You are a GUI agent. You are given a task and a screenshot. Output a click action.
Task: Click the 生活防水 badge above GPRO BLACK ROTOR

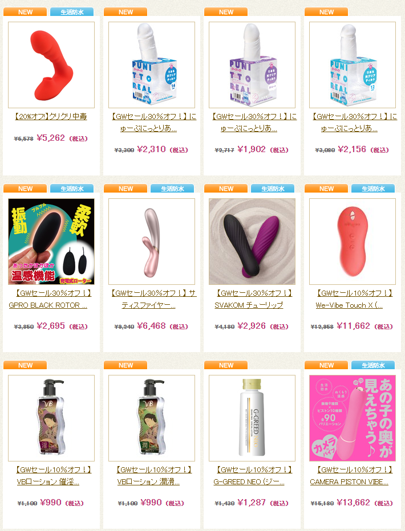click(72, 189)
